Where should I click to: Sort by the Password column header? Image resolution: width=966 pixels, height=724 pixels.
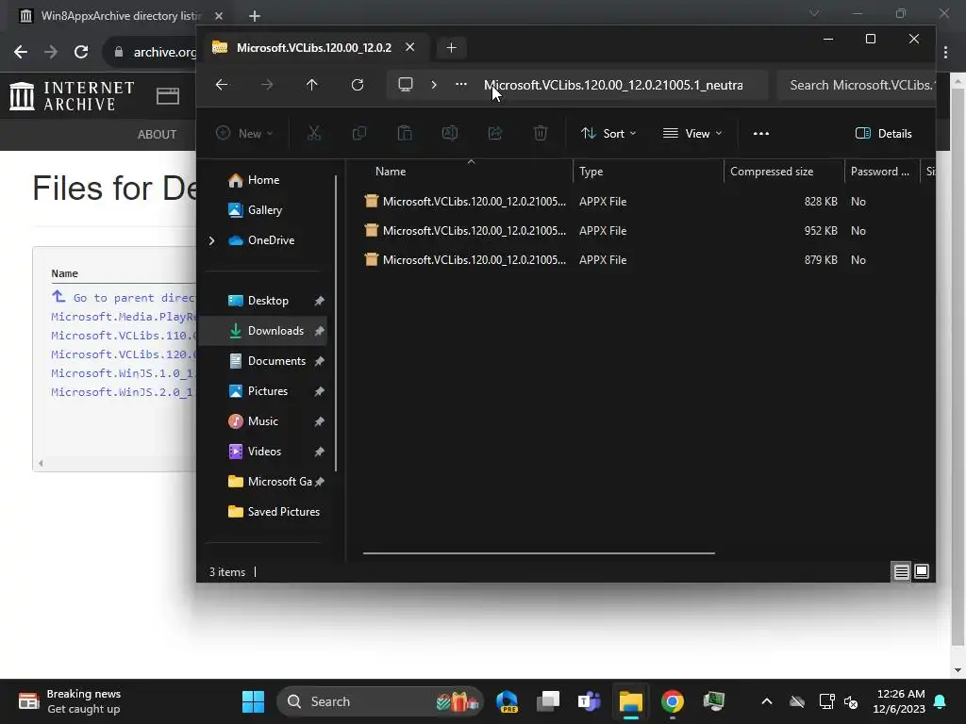click(880, 172)
